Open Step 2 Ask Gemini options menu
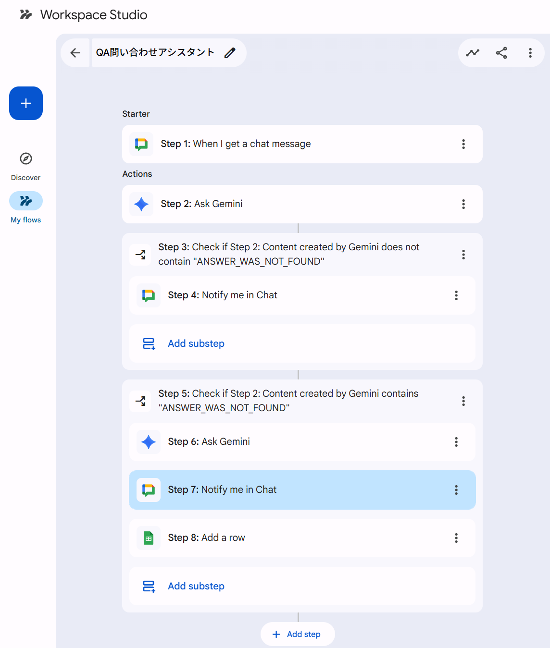This screenshot has height=648, width=550. pyautogui.click(x=463, y=204)
